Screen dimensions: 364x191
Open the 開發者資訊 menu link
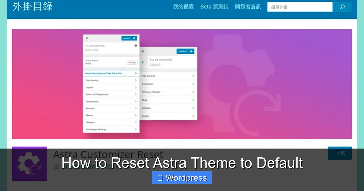pos(248,7)
